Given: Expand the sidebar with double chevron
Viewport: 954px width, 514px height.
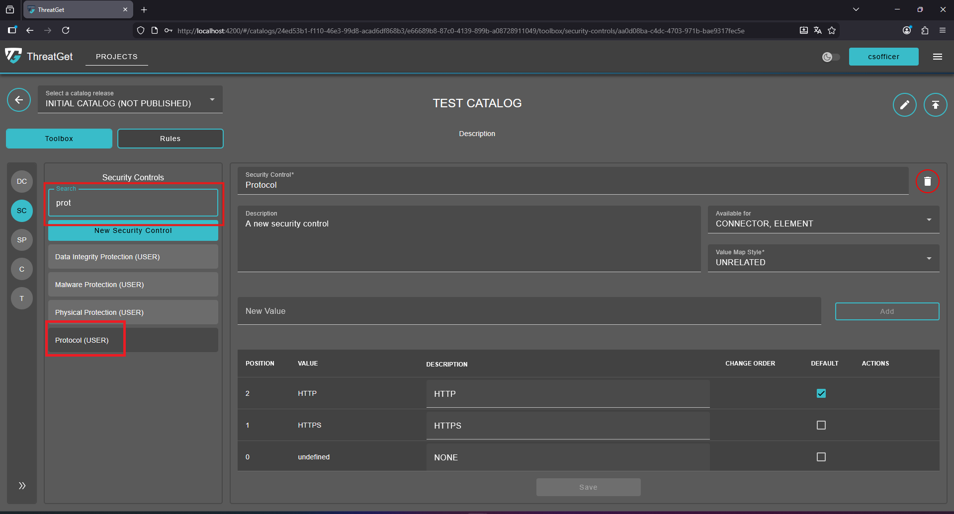Looking at the screenshot, I should [x=22, y=486].
